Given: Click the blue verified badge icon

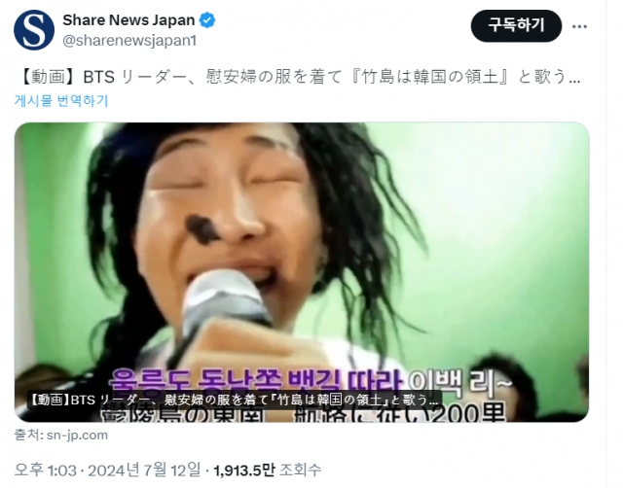Looking at the screenshot, I should [207, 20].
